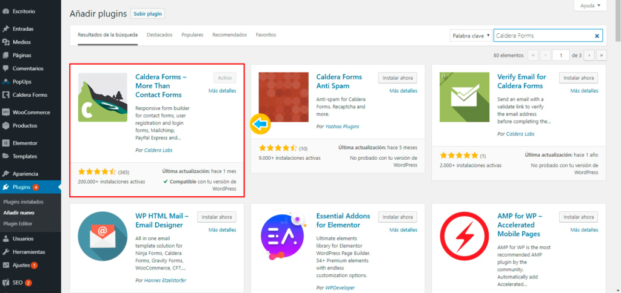
Task: Click the WP HTML Mail plugin icon
Action: 102,236
